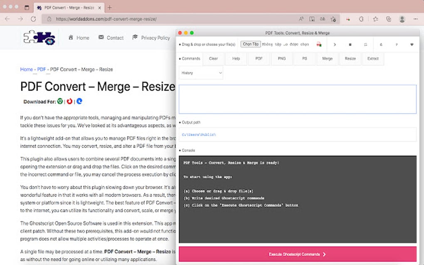Click the worldaddons puzzle logo
The image size is (424, 265).
click(x=39, y=37)
